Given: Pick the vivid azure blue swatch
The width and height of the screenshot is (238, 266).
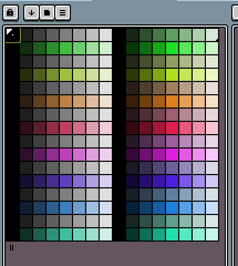Looking at the screenshot, I should [x=172, y=208].
